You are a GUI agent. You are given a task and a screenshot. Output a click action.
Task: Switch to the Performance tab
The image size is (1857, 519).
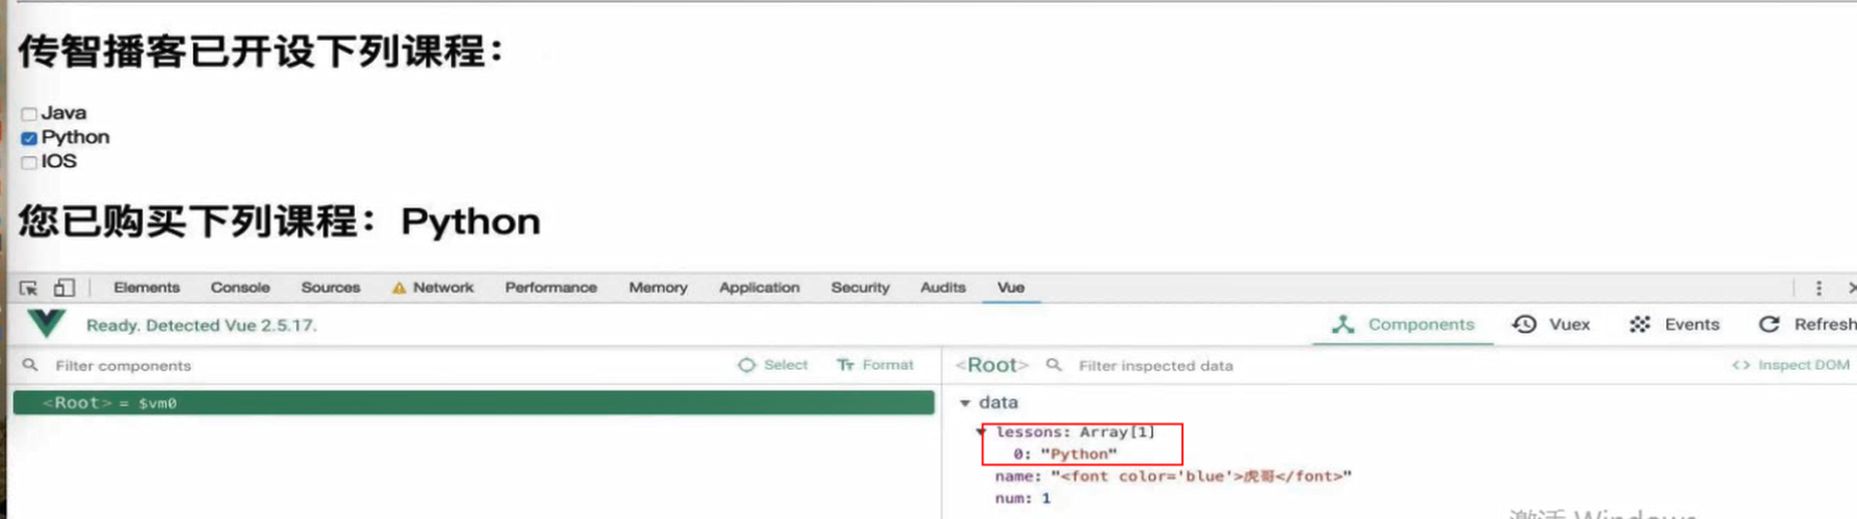click(551, 287)
